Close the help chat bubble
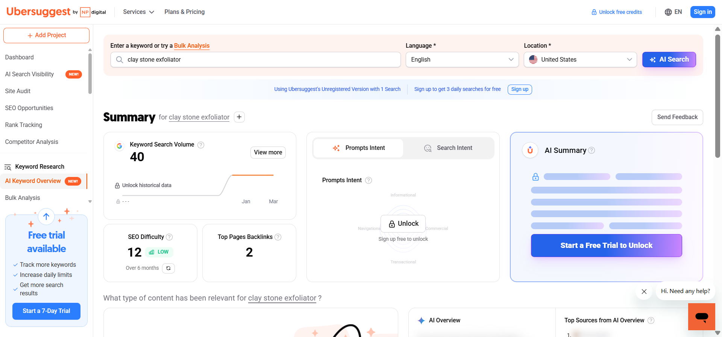This screenshot has width=722, height=337. (644, 292)
